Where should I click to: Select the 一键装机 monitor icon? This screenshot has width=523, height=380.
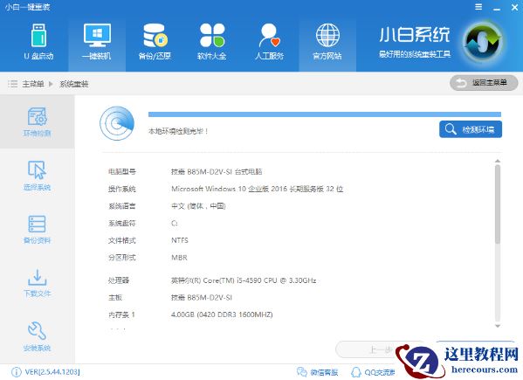97,35
